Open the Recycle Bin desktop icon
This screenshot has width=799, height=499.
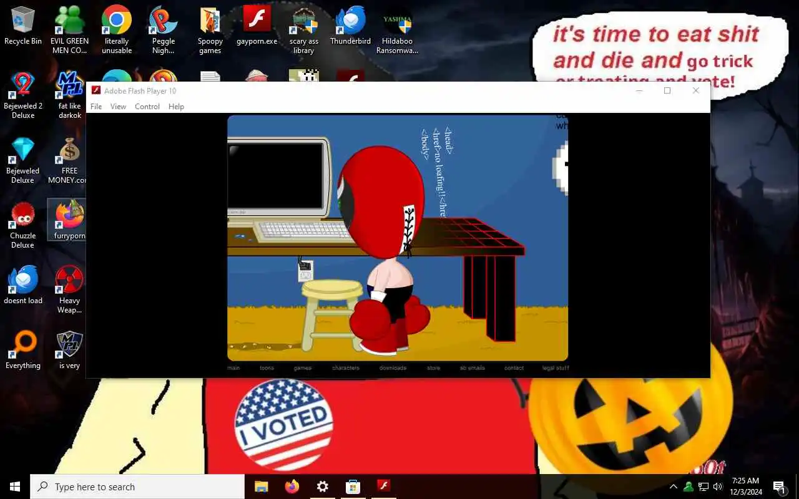(23, 26)
